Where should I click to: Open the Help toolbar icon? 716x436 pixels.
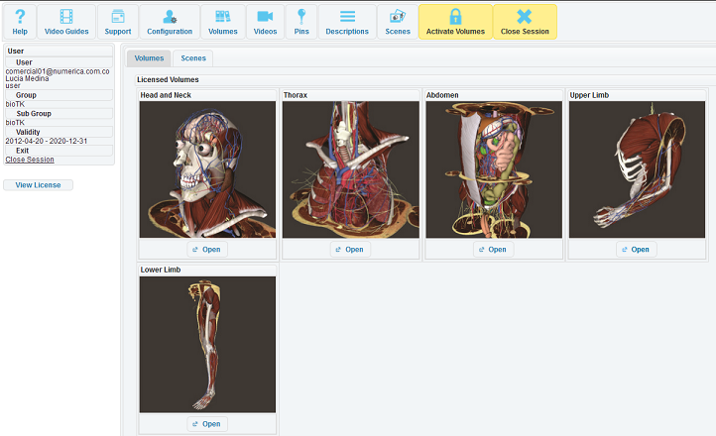(x=20, y=22)
